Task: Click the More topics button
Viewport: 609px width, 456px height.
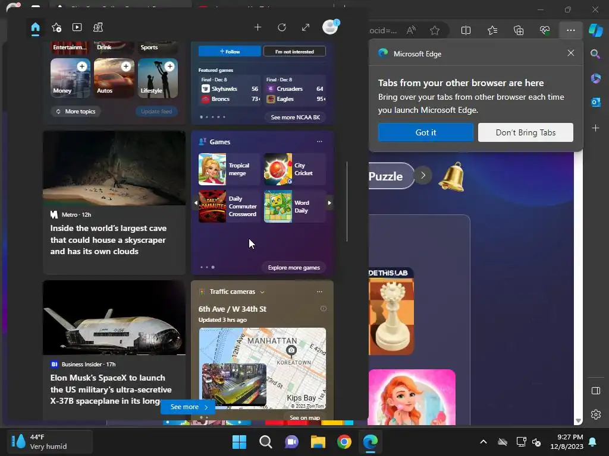Action: [x=76, y=111]
